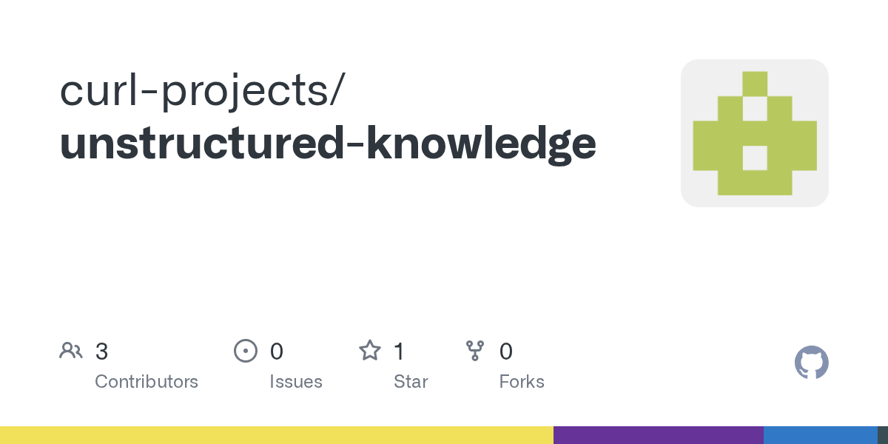Click the Star outline icon
Image resolution: width=888 pixels, height=444 pixels.
[x=370, y=350]
